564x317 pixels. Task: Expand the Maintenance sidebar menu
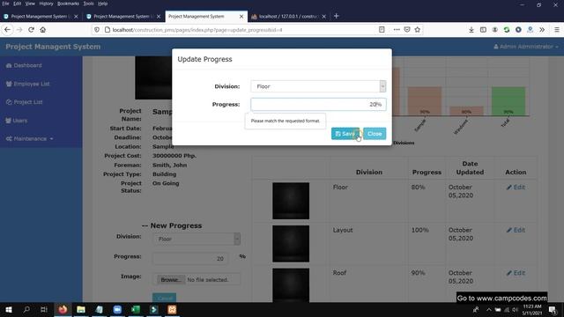coord(29,139)
